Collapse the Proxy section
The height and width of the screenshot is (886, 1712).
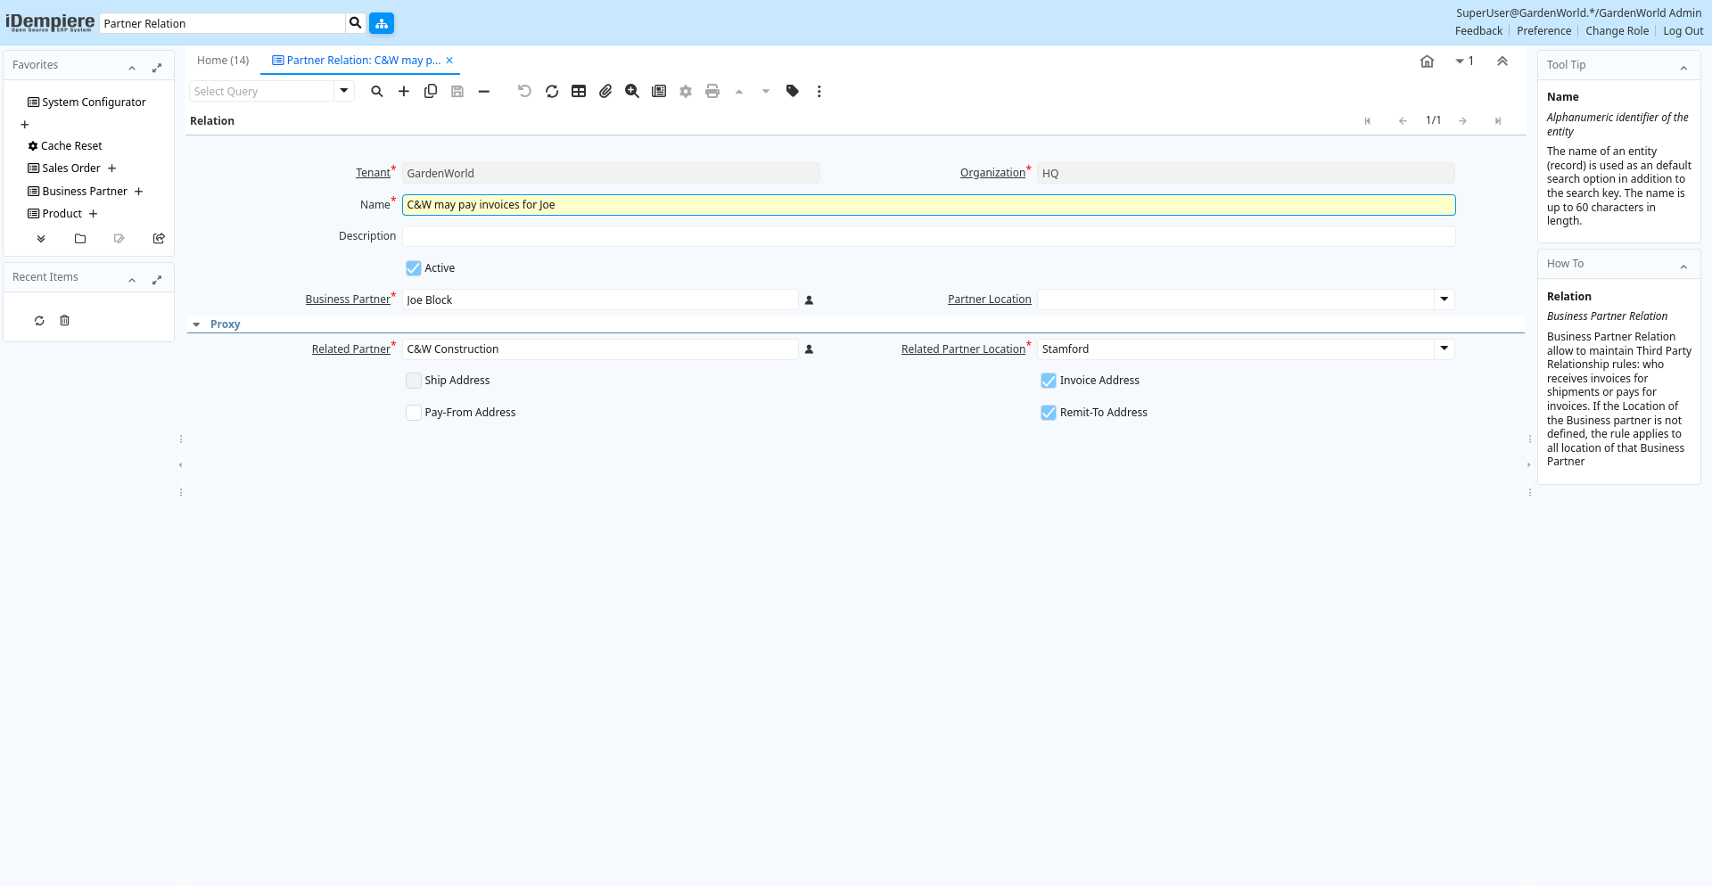[197, 324]
